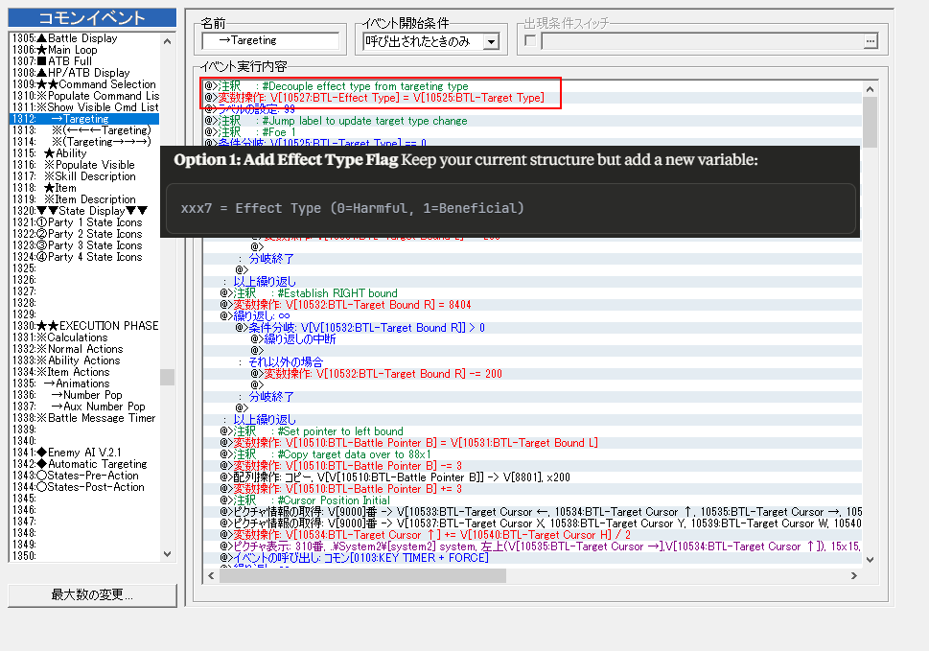Select common event 1324 Party 4 State Icons
Image resolution: width=929 pixels, height=651 pixels.
tap(84, 257)
